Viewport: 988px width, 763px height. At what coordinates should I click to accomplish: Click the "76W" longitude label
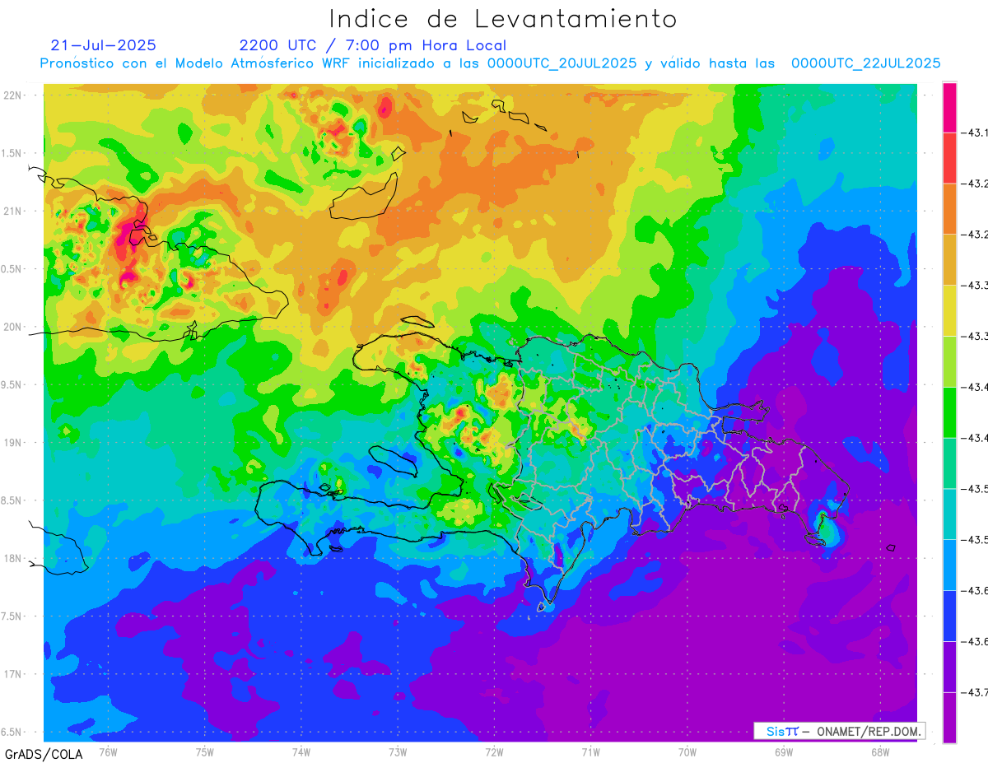(108, 751)
